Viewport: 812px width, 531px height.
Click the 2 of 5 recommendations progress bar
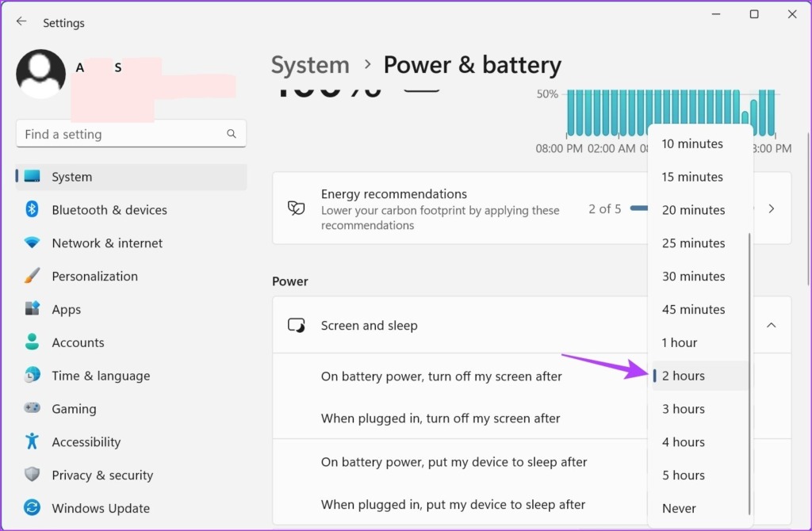click(634, 209)
